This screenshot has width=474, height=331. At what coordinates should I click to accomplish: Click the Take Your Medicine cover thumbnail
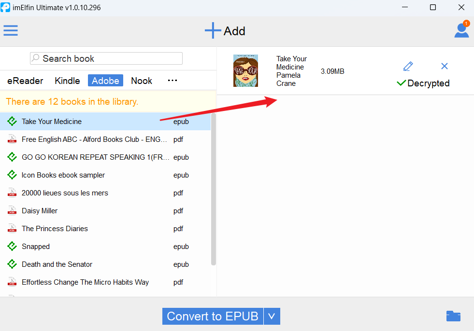(245, 70)
